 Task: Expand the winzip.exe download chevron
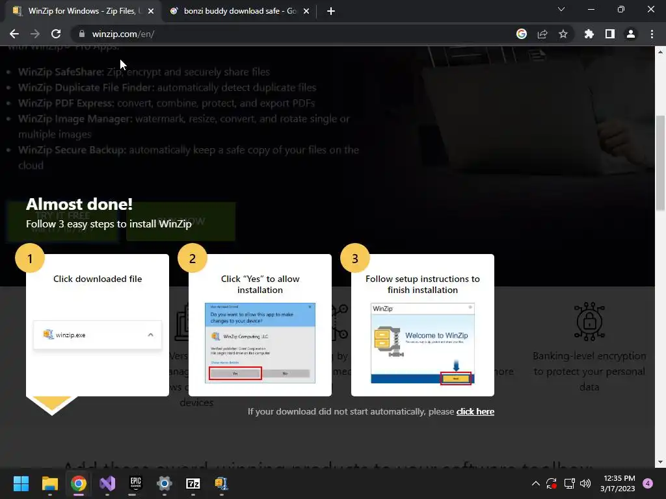tap(150, 335)
